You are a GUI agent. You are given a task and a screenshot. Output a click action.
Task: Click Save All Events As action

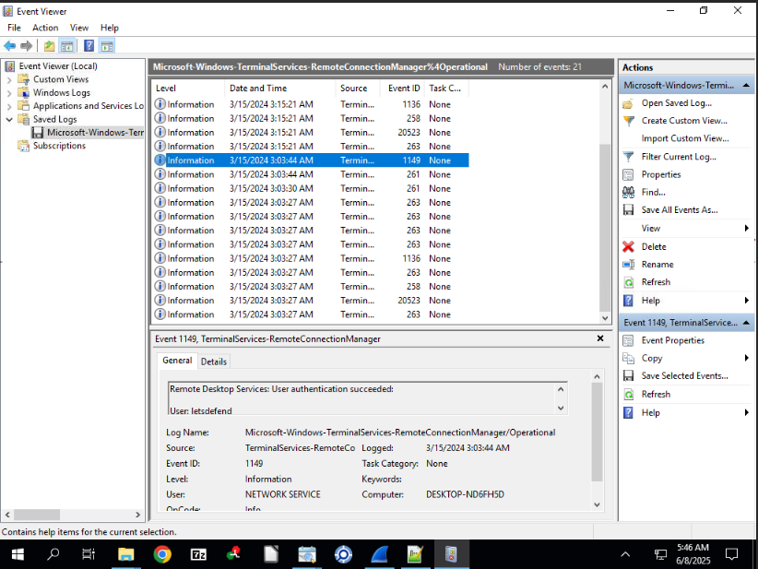[x=680, y=210]
